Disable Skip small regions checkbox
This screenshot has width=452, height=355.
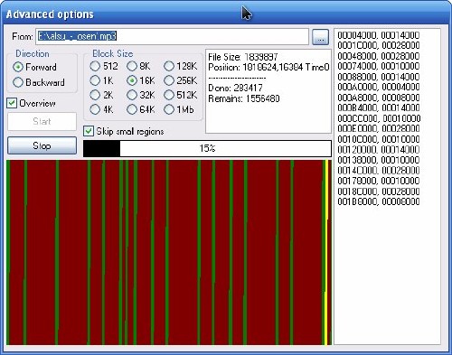tap(124, 131)
